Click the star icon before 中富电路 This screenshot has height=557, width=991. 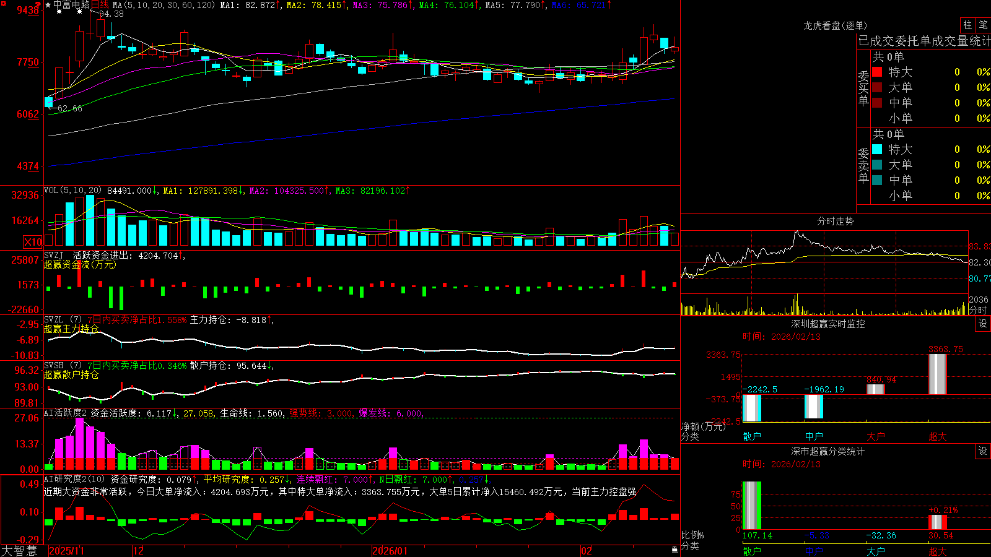pos(48,5)
